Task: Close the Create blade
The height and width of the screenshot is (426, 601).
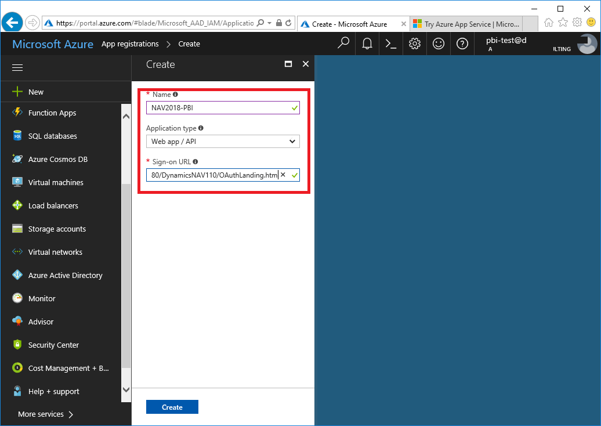Action: [306, 64]
